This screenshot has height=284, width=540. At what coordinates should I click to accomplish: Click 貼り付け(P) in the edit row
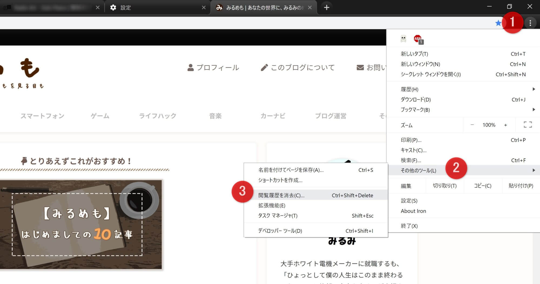coord(521,186)
